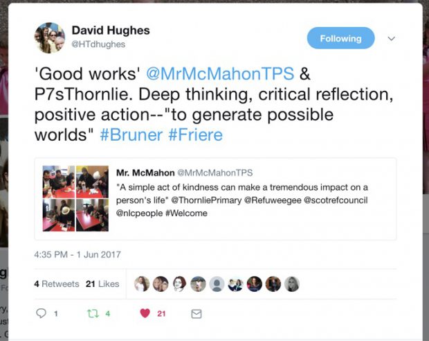View the 4 Retweets list

coord(57,283)
